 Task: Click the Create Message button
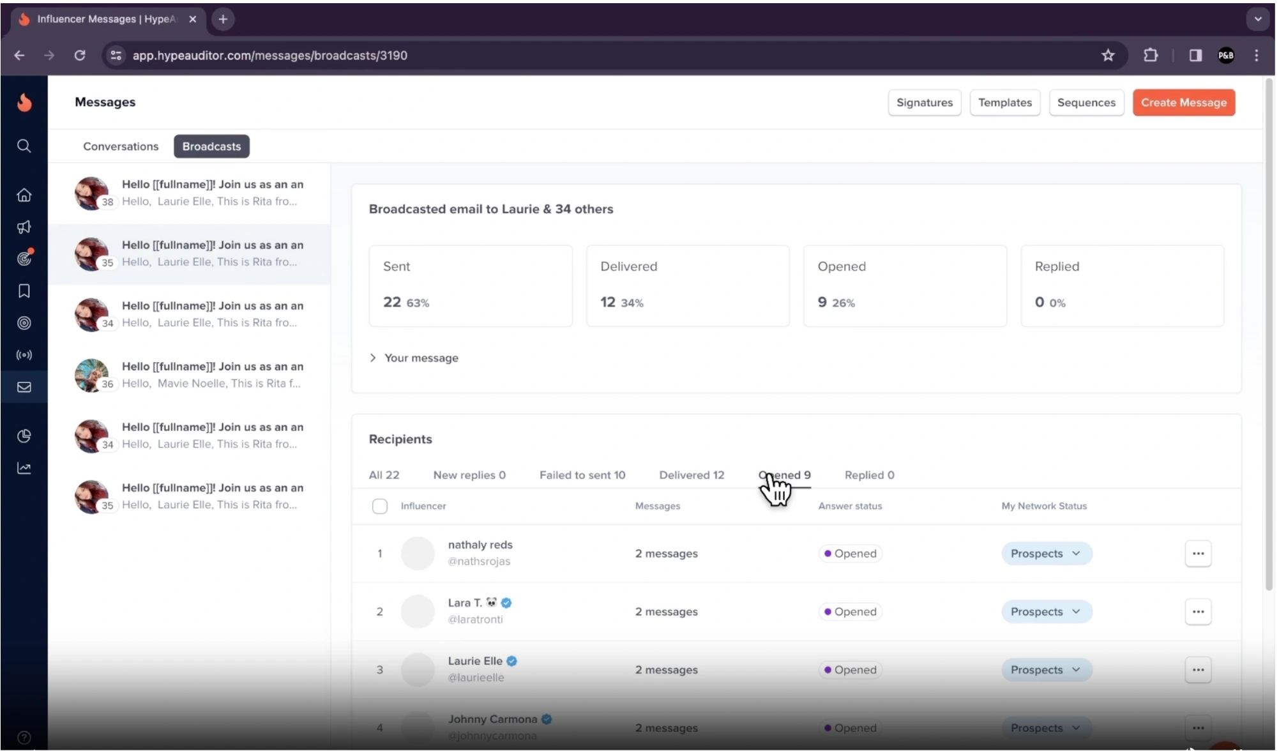pyautogui.click(x=1183, y=103)
